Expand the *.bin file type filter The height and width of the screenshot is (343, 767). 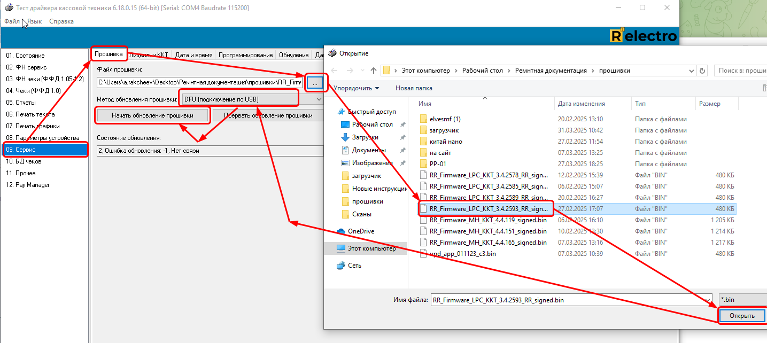tap(741, 300)
